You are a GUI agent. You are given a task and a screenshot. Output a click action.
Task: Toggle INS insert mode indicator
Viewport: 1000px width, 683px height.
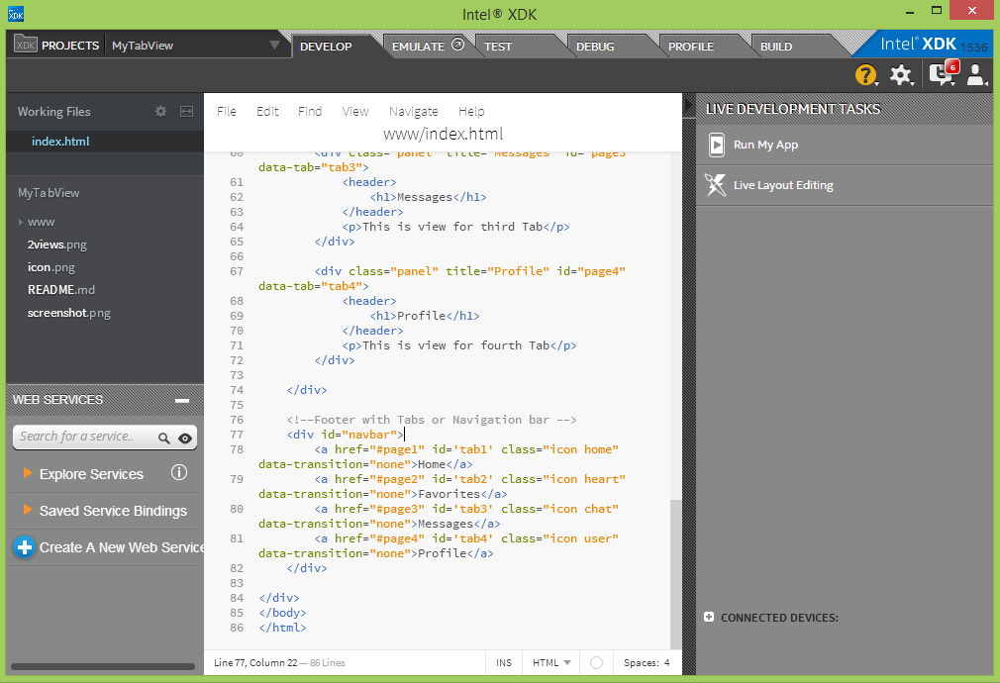(504, 662)
